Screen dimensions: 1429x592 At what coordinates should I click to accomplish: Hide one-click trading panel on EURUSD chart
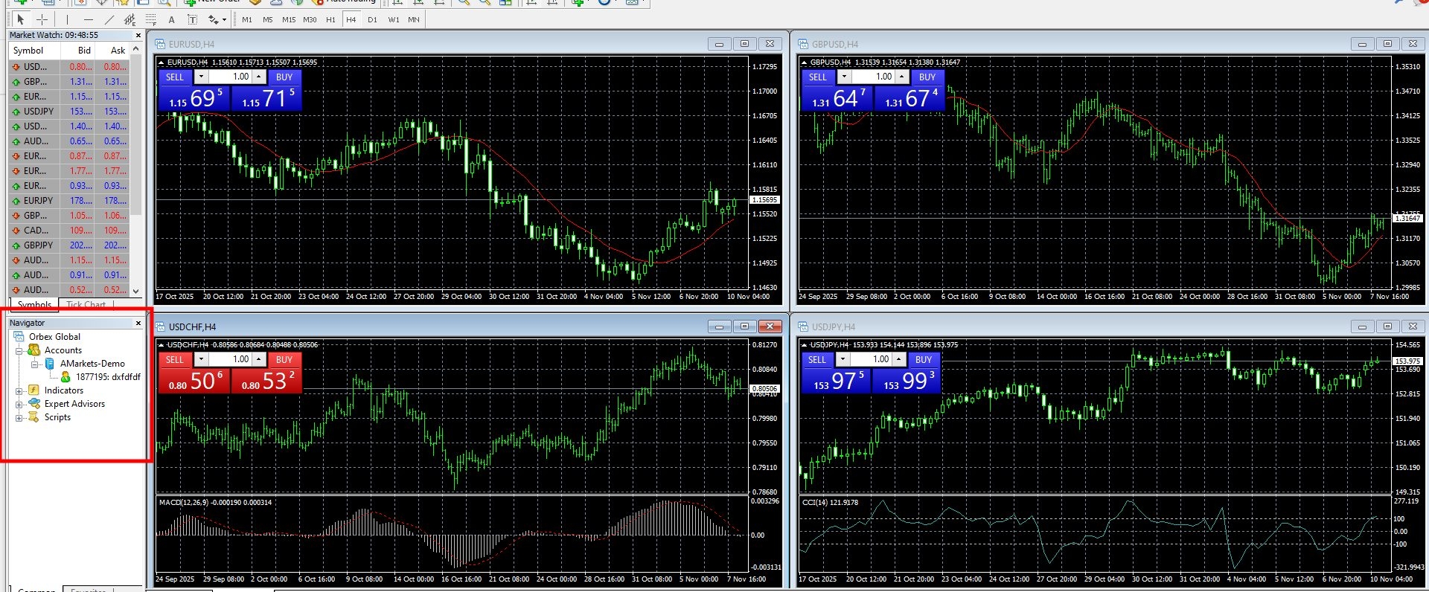(x=161, y=62)
